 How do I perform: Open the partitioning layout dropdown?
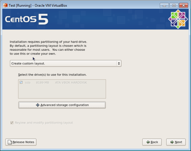pyautogui.click(x=66, y=64)
